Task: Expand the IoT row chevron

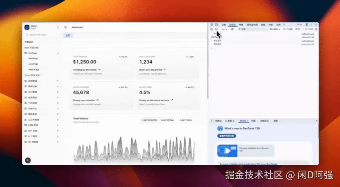Action: [58, 142]
